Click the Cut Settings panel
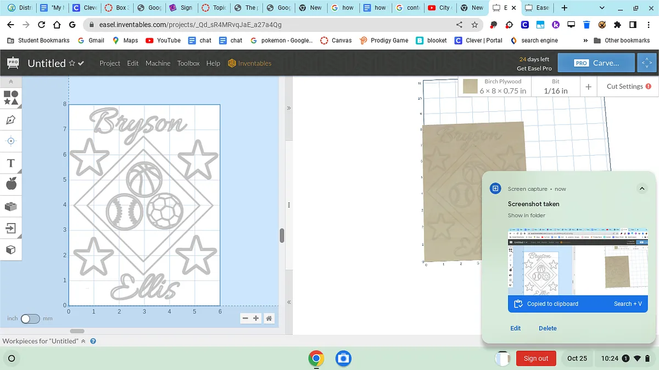This screenshot has height=370, width=659. (628, 87)
